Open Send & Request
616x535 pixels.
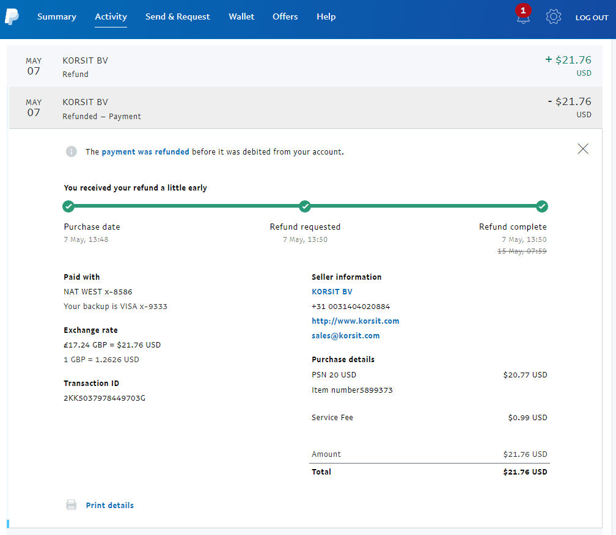178,16
